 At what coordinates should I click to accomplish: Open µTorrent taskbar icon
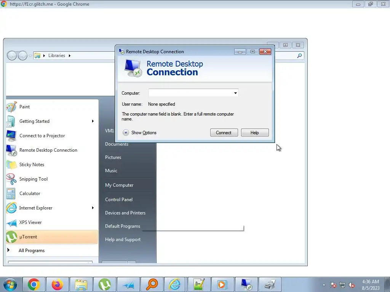coord(105,284)
